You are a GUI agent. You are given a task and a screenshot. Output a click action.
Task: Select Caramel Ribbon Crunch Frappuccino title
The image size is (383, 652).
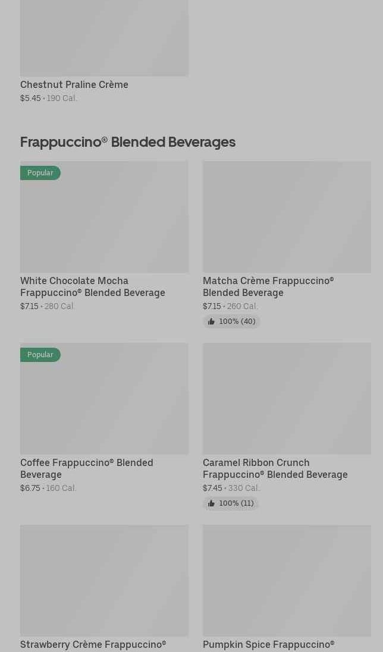(x=275, y=468)
